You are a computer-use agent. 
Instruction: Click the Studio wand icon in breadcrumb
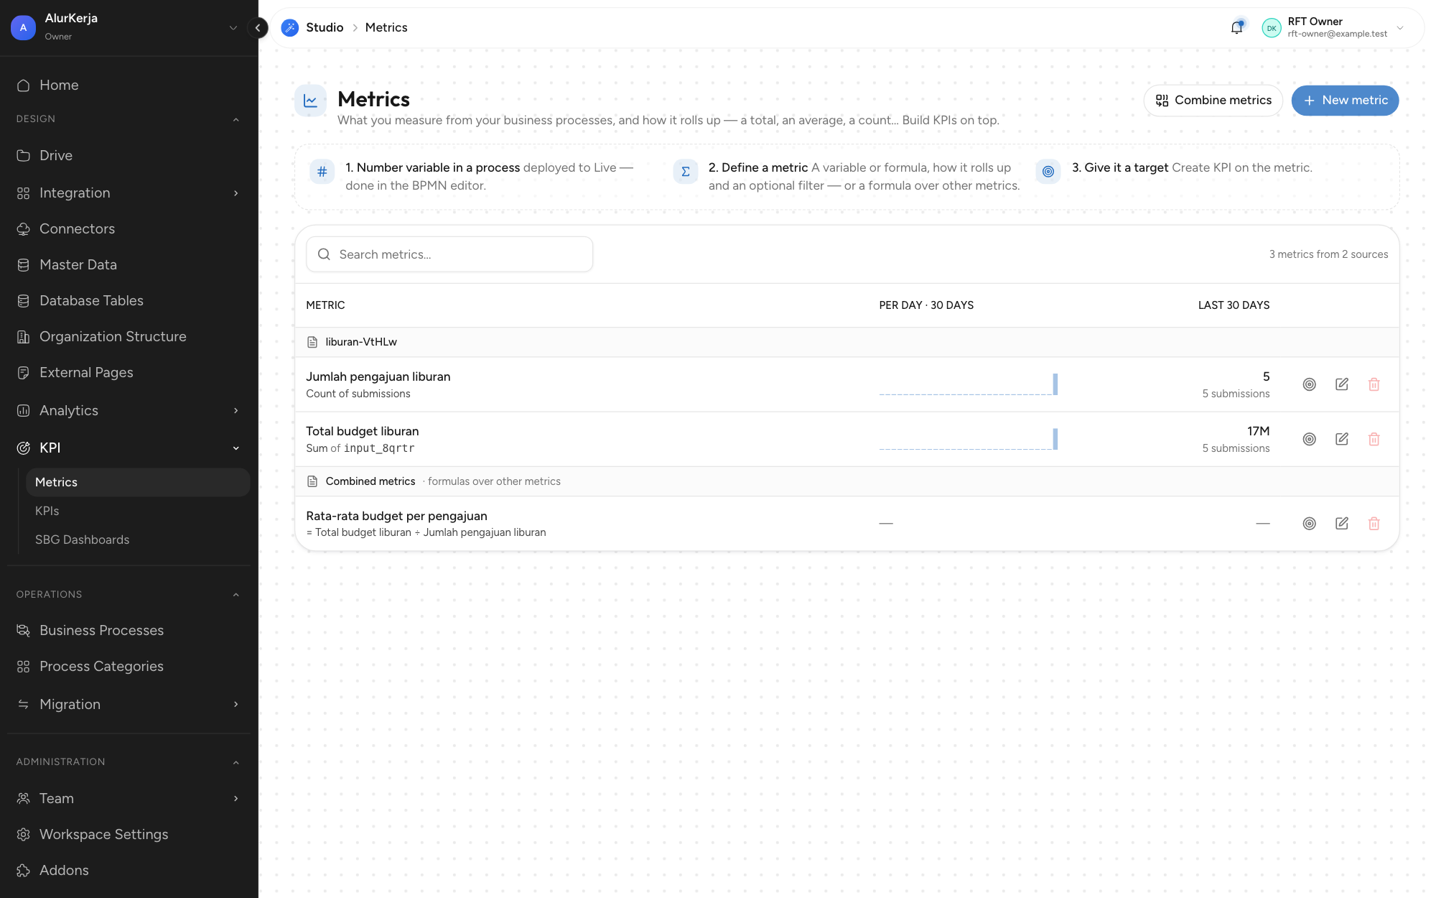pos(290,27)
